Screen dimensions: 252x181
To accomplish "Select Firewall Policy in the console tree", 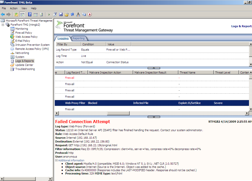I will (24, 33).
